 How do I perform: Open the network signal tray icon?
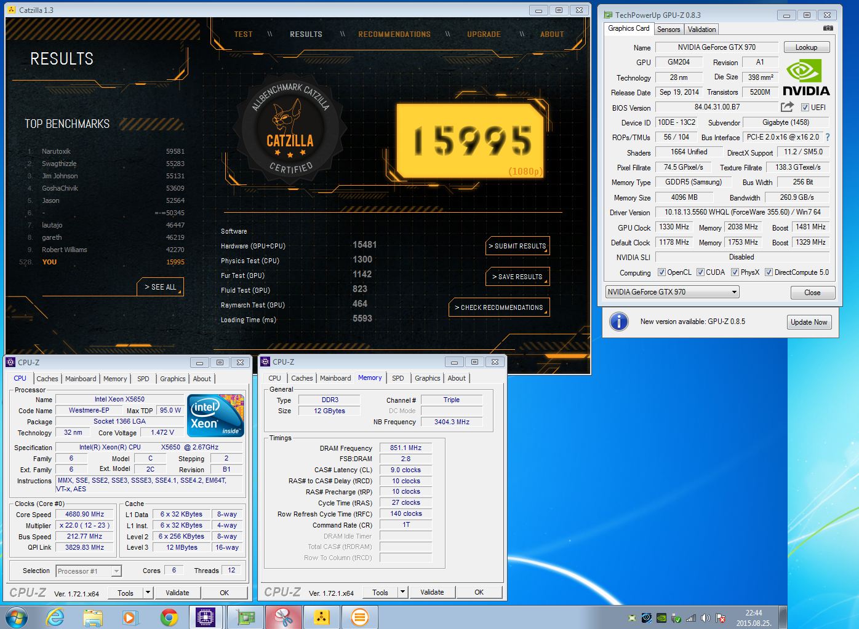691,618
